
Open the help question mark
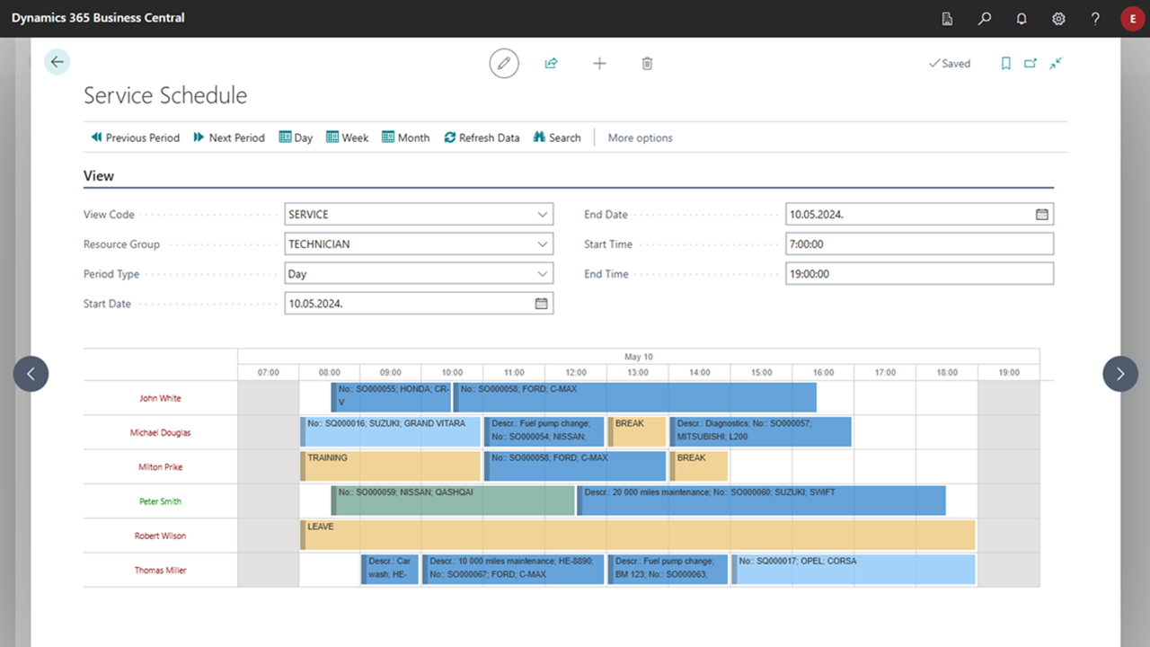pyautogui.click(x=1095, y=18)
